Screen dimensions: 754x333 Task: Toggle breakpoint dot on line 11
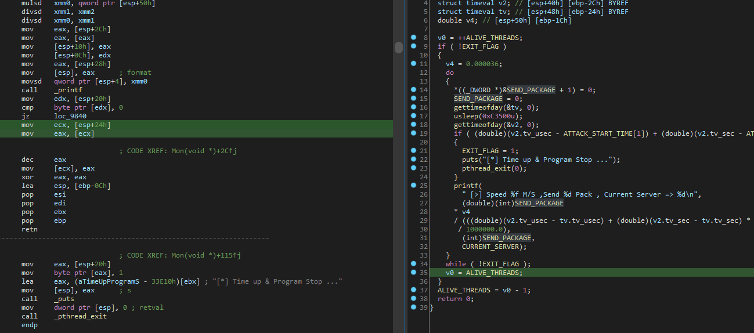coord(413,64)
